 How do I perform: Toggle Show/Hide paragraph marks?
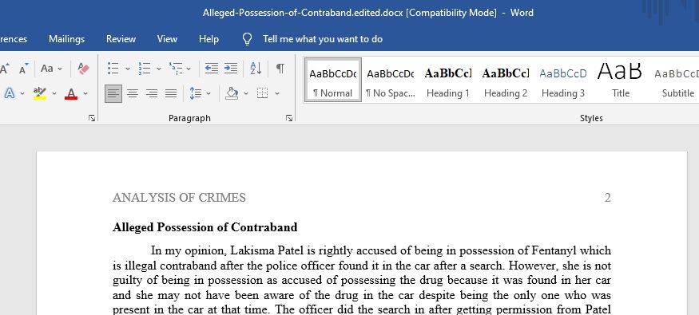pos(280,69)
